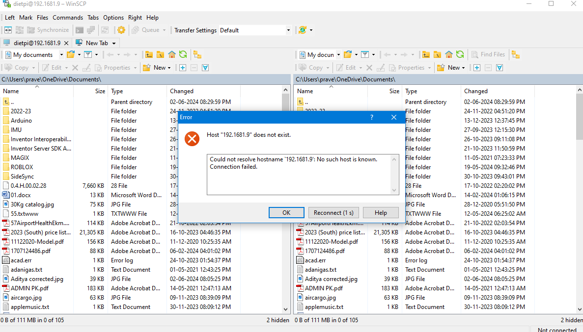This screenshot has width=583, height=332.
Task: Click the New Tab tab
Action: tap(97, 43)
